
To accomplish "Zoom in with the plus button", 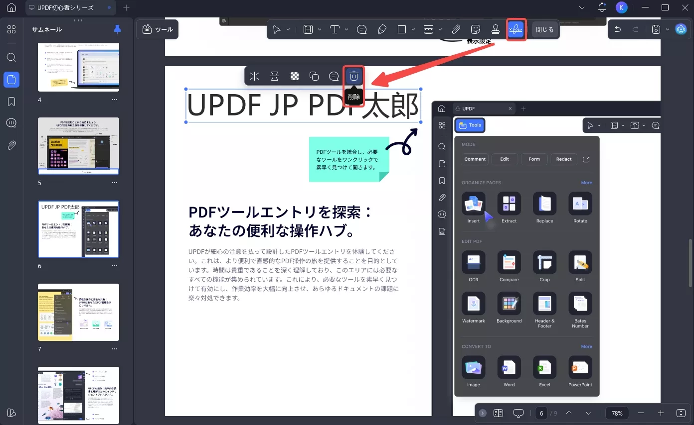I will [x=661, y=413].
